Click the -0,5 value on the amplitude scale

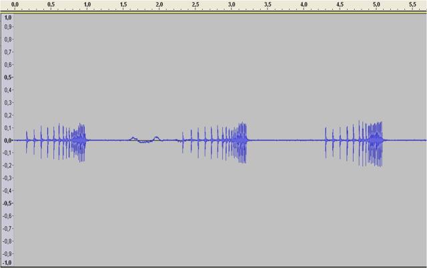(x=7, y=203)
